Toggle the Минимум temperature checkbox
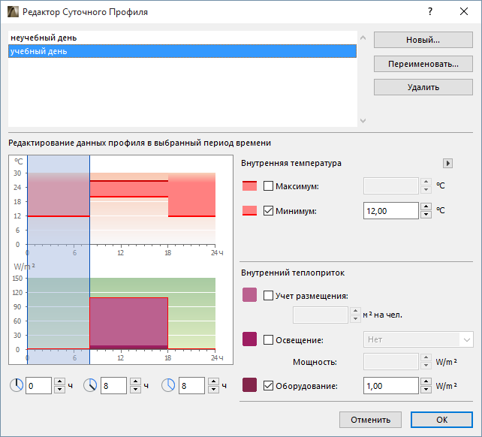Screen dimensions: 482x437 268,211
